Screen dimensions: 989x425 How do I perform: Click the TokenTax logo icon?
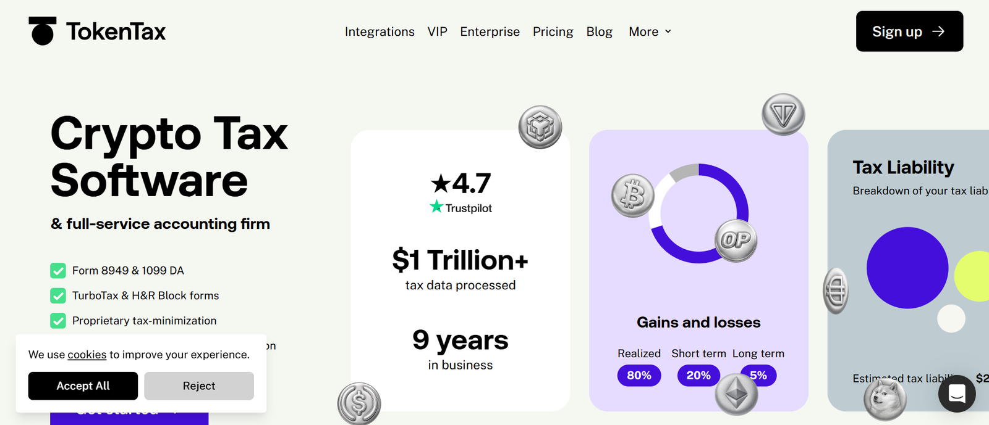click(43, 31)
